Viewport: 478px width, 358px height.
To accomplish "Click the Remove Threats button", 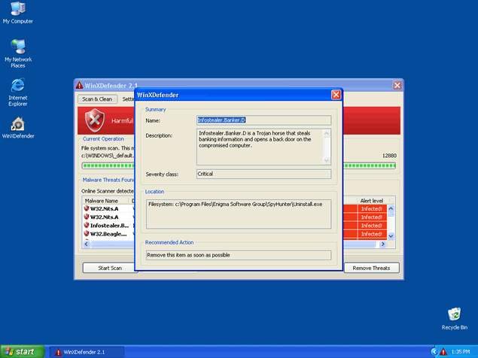I will [371, 268].
